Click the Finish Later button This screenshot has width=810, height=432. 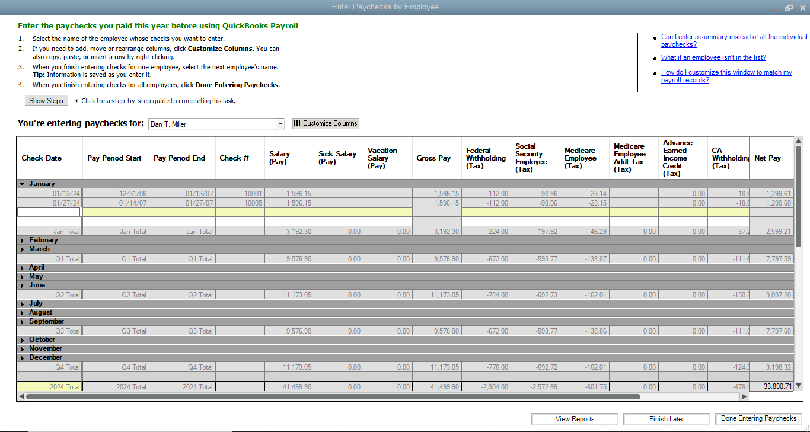pos(667,419)
